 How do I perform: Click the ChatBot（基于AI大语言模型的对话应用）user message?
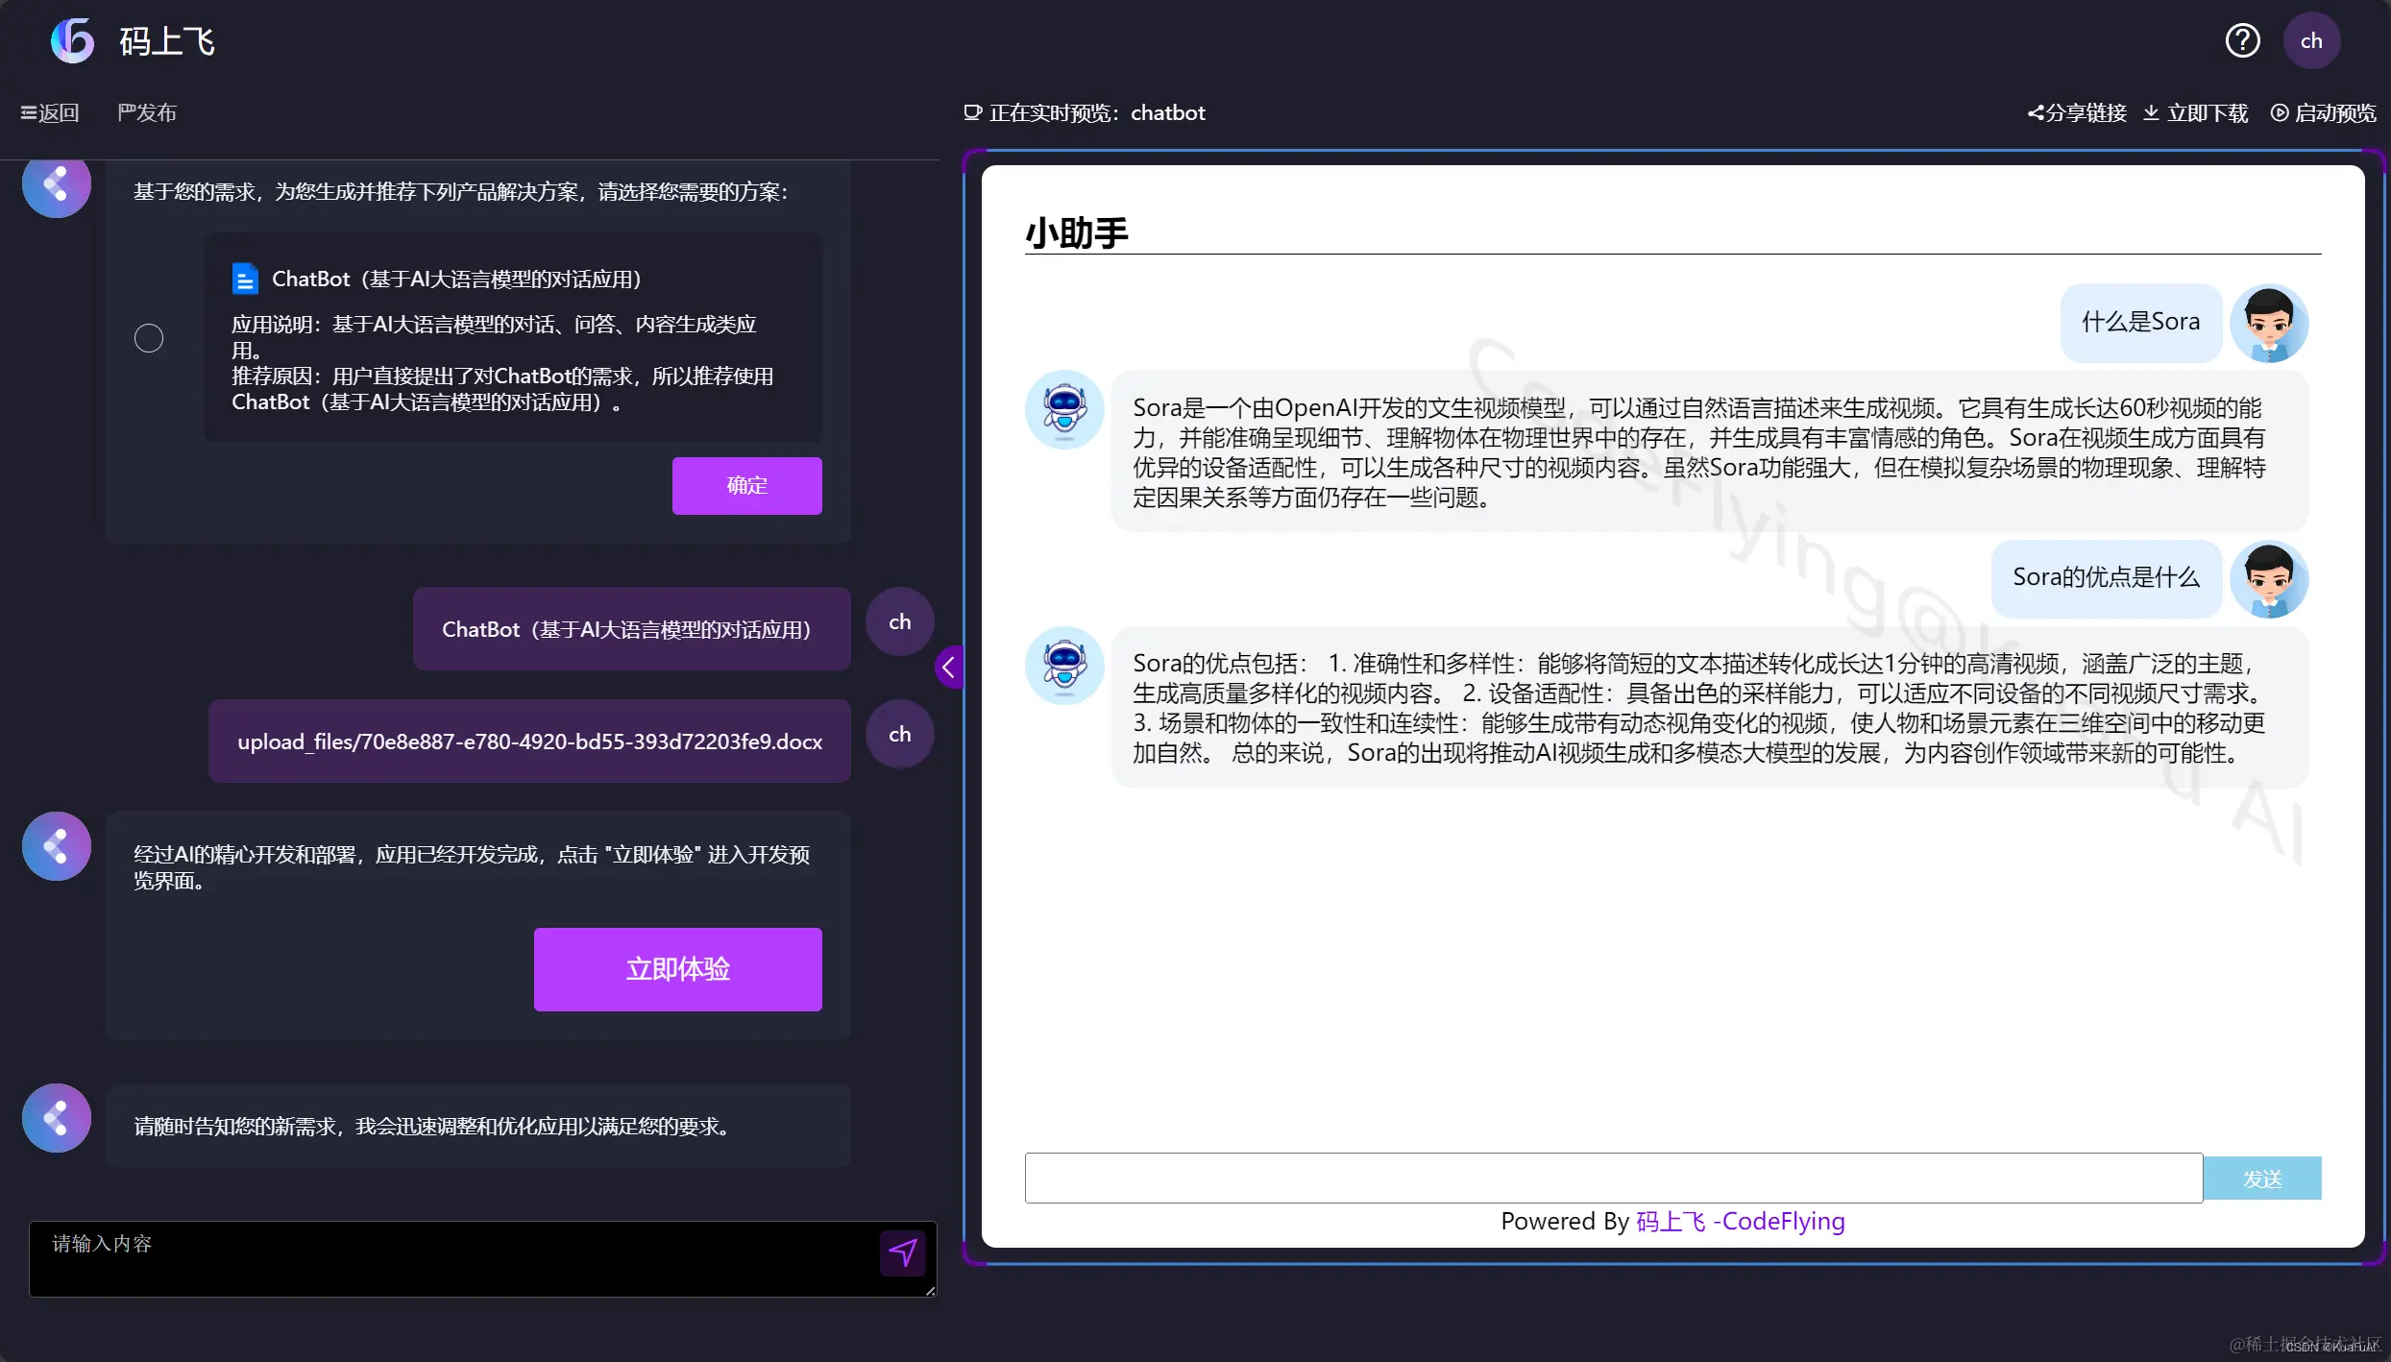coord(631,628)
